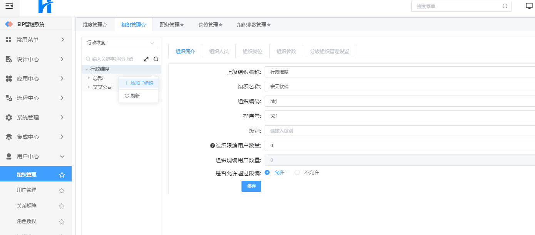
Task: Click the 组织编码 field showing htrj
Action: tap(400, 101)
